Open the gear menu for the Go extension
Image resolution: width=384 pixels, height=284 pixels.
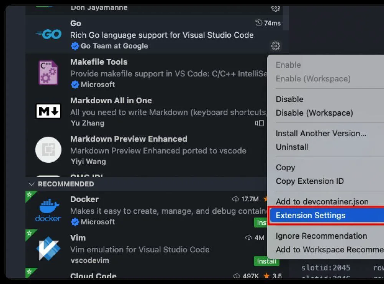click(275, 46)
